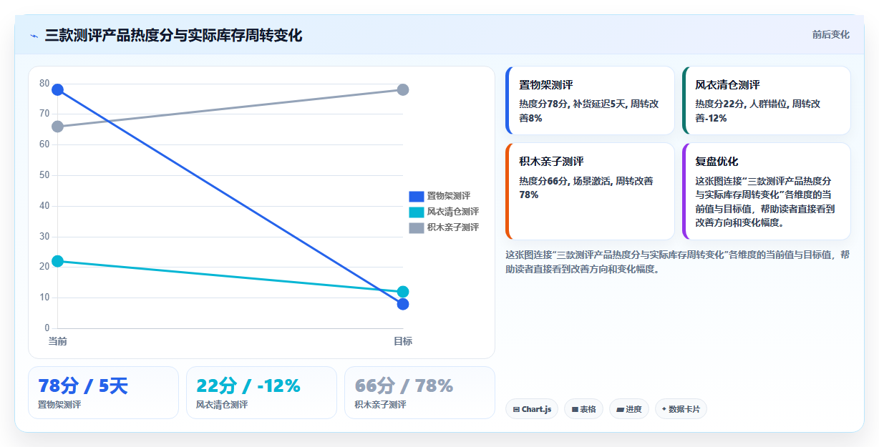Image resolution: width=879 pixels, height=447 pixels.
Task: Click the y-axis value 80
Action: pos(44,84)
